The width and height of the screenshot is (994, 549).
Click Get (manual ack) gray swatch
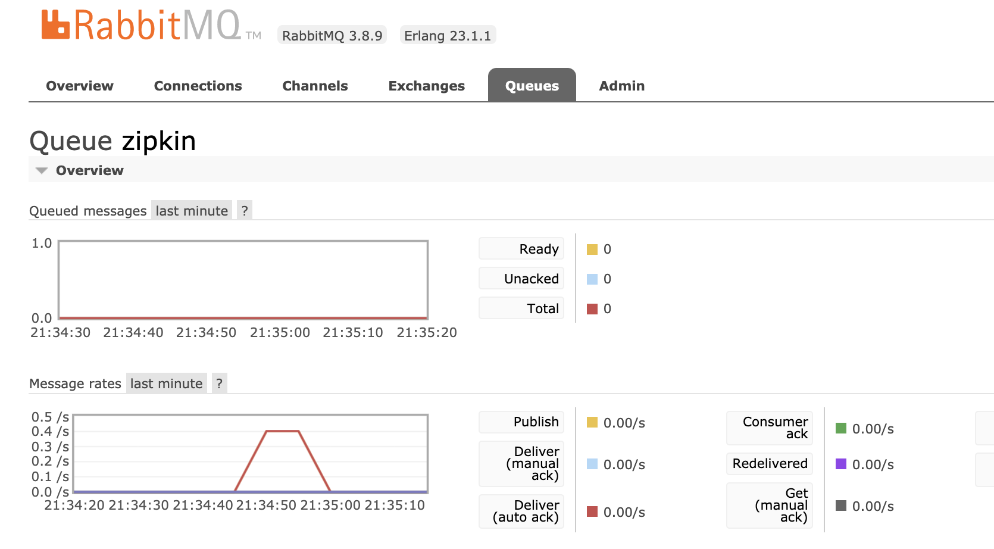841,506
